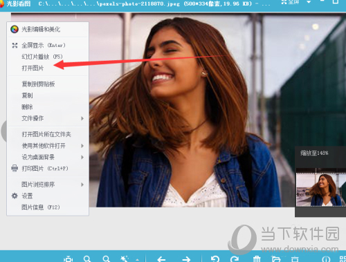Expand the 图片浏览排序 submenu
Screen dimensions: 346x262
pyautogui.click(x=82, y=185)
